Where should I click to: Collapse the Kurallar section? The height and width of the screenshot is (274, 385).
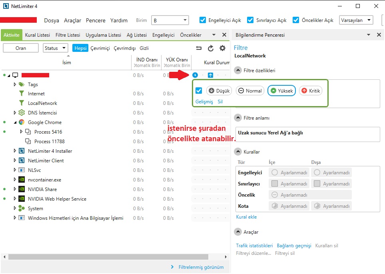coord(238,152)
